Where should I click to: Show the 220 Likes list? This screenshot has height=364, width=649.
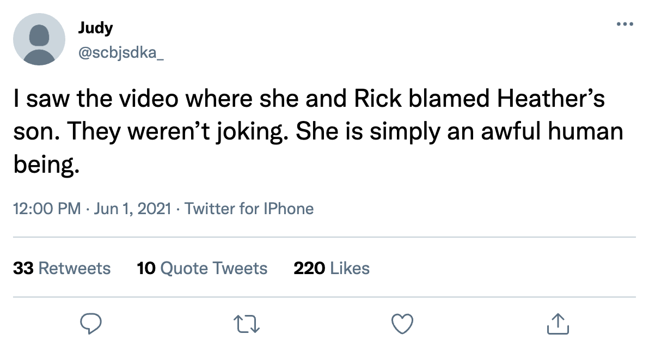click(x=332, y=268)
